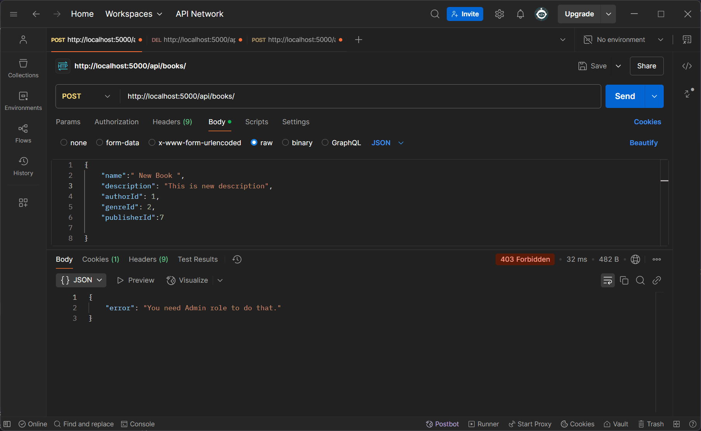
Task: Open the Send options arrow
Action: (654, 96)
